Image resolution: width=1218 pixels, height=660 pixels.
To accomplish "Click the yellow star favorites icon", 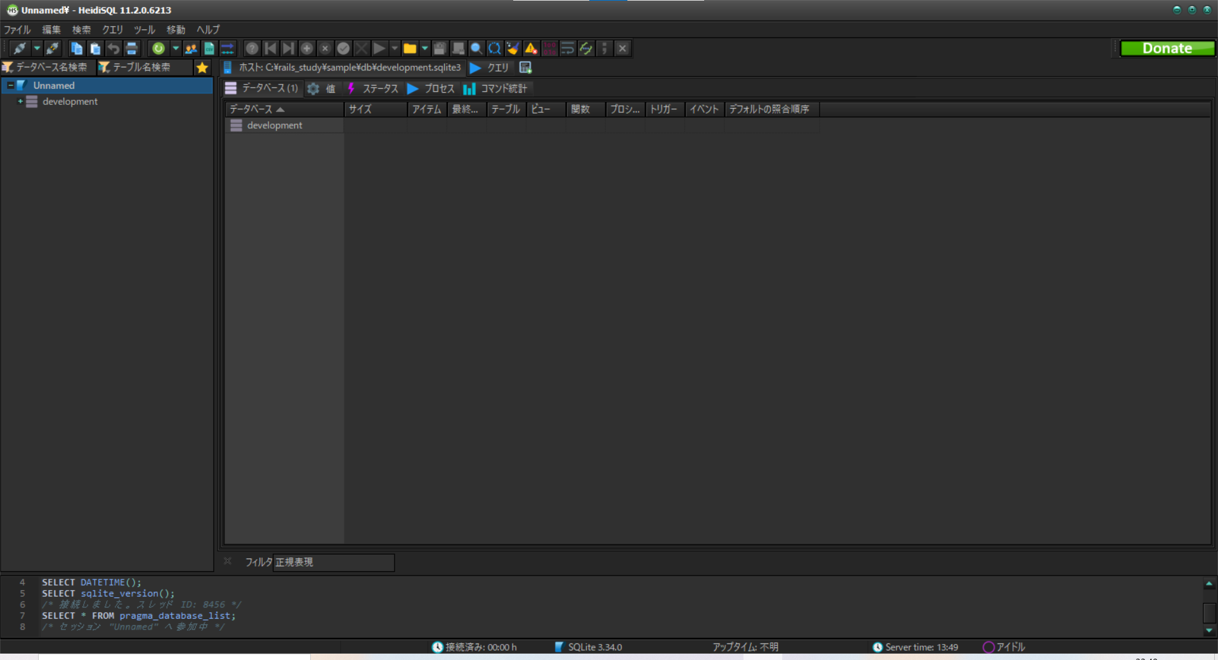I will [x=202, y=67].
